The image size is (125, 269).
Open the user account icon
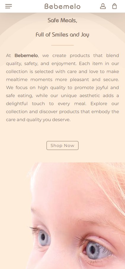(x=103, y=6)
